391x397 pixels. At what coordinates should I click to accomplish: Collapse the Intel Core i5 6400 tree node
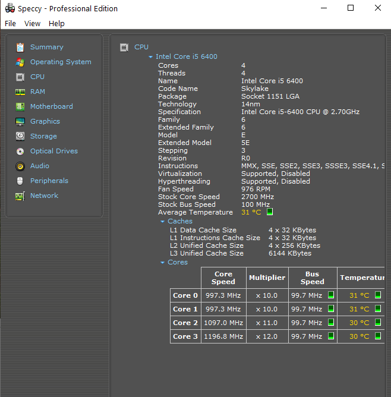coord(151,57)
